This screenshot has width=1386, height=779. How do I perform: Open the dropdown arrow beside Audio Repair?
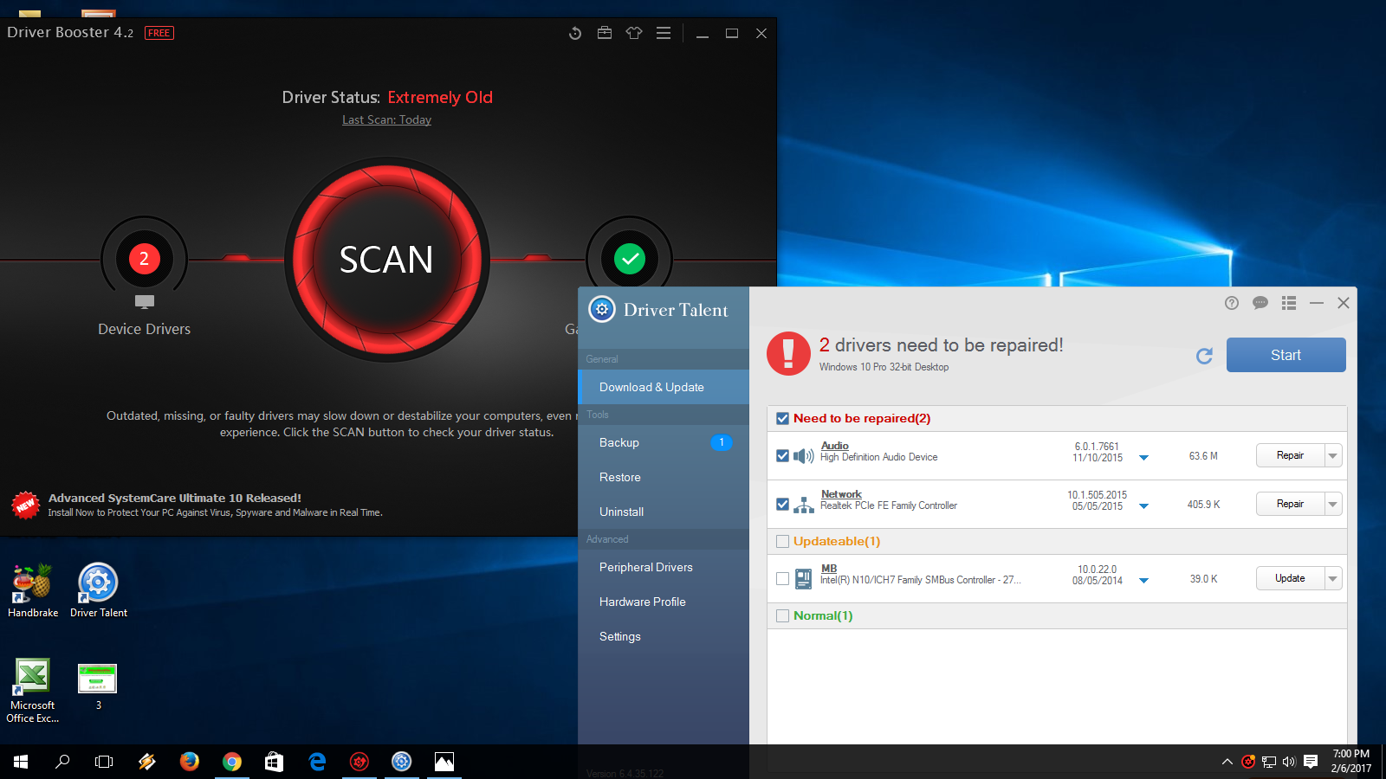1333,455
